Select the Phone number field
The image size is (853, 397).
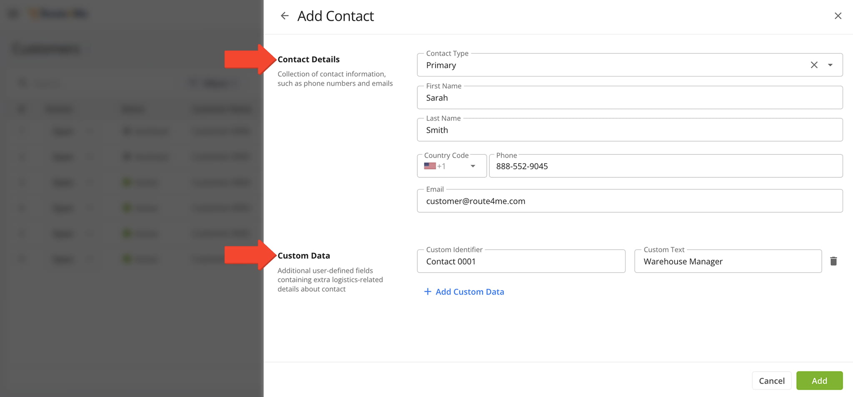(x=666, y=166)
